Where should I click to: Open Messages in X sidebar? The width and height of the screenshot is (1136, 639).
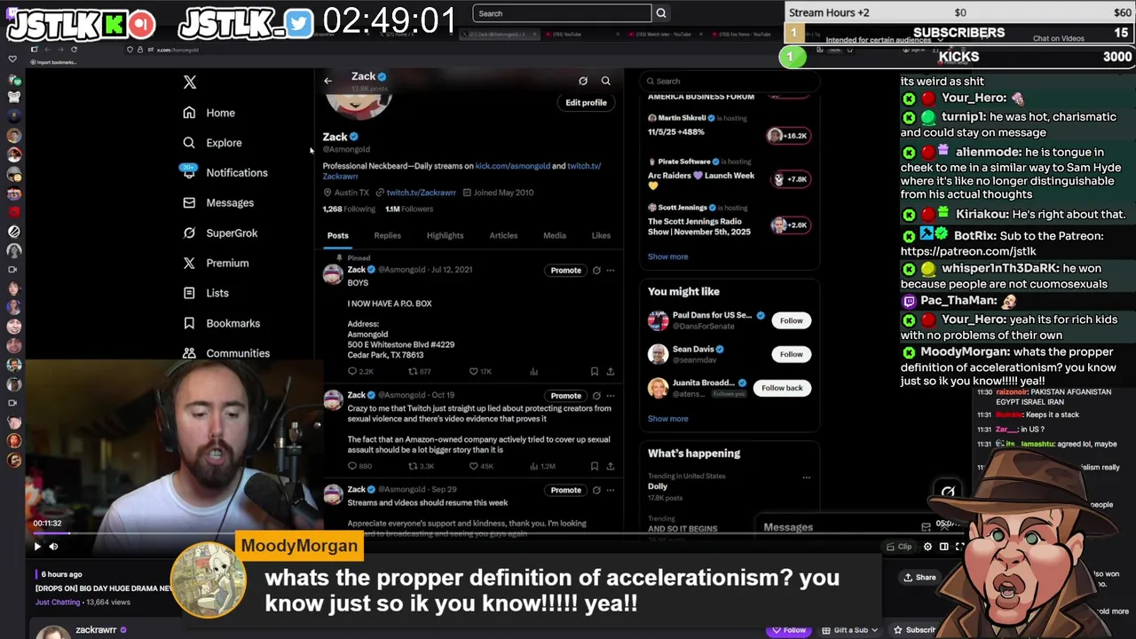click(x=218, y=203)
